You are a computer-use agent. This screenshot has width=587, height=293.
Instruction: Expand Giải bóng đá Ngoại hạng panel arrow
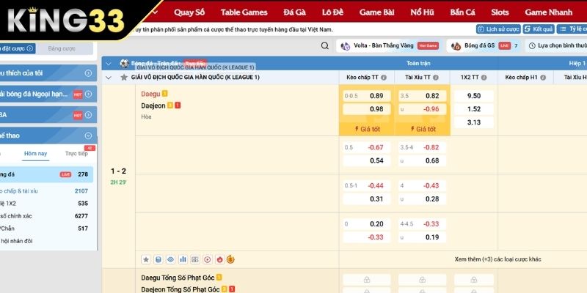point(88,94)
